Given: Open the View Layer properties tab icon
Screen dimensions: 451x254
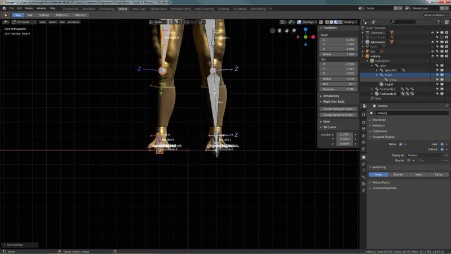Looking at the screenshot, I should coord(364,135).
